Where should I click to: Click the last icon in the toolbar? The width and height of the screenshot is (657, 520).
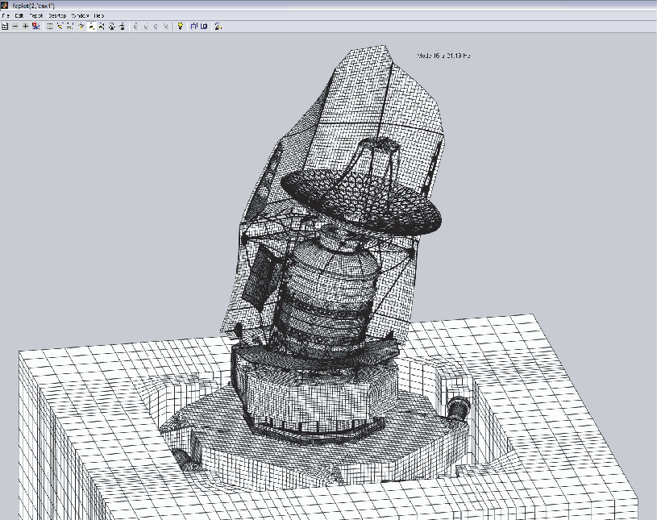tap(218, 26)
